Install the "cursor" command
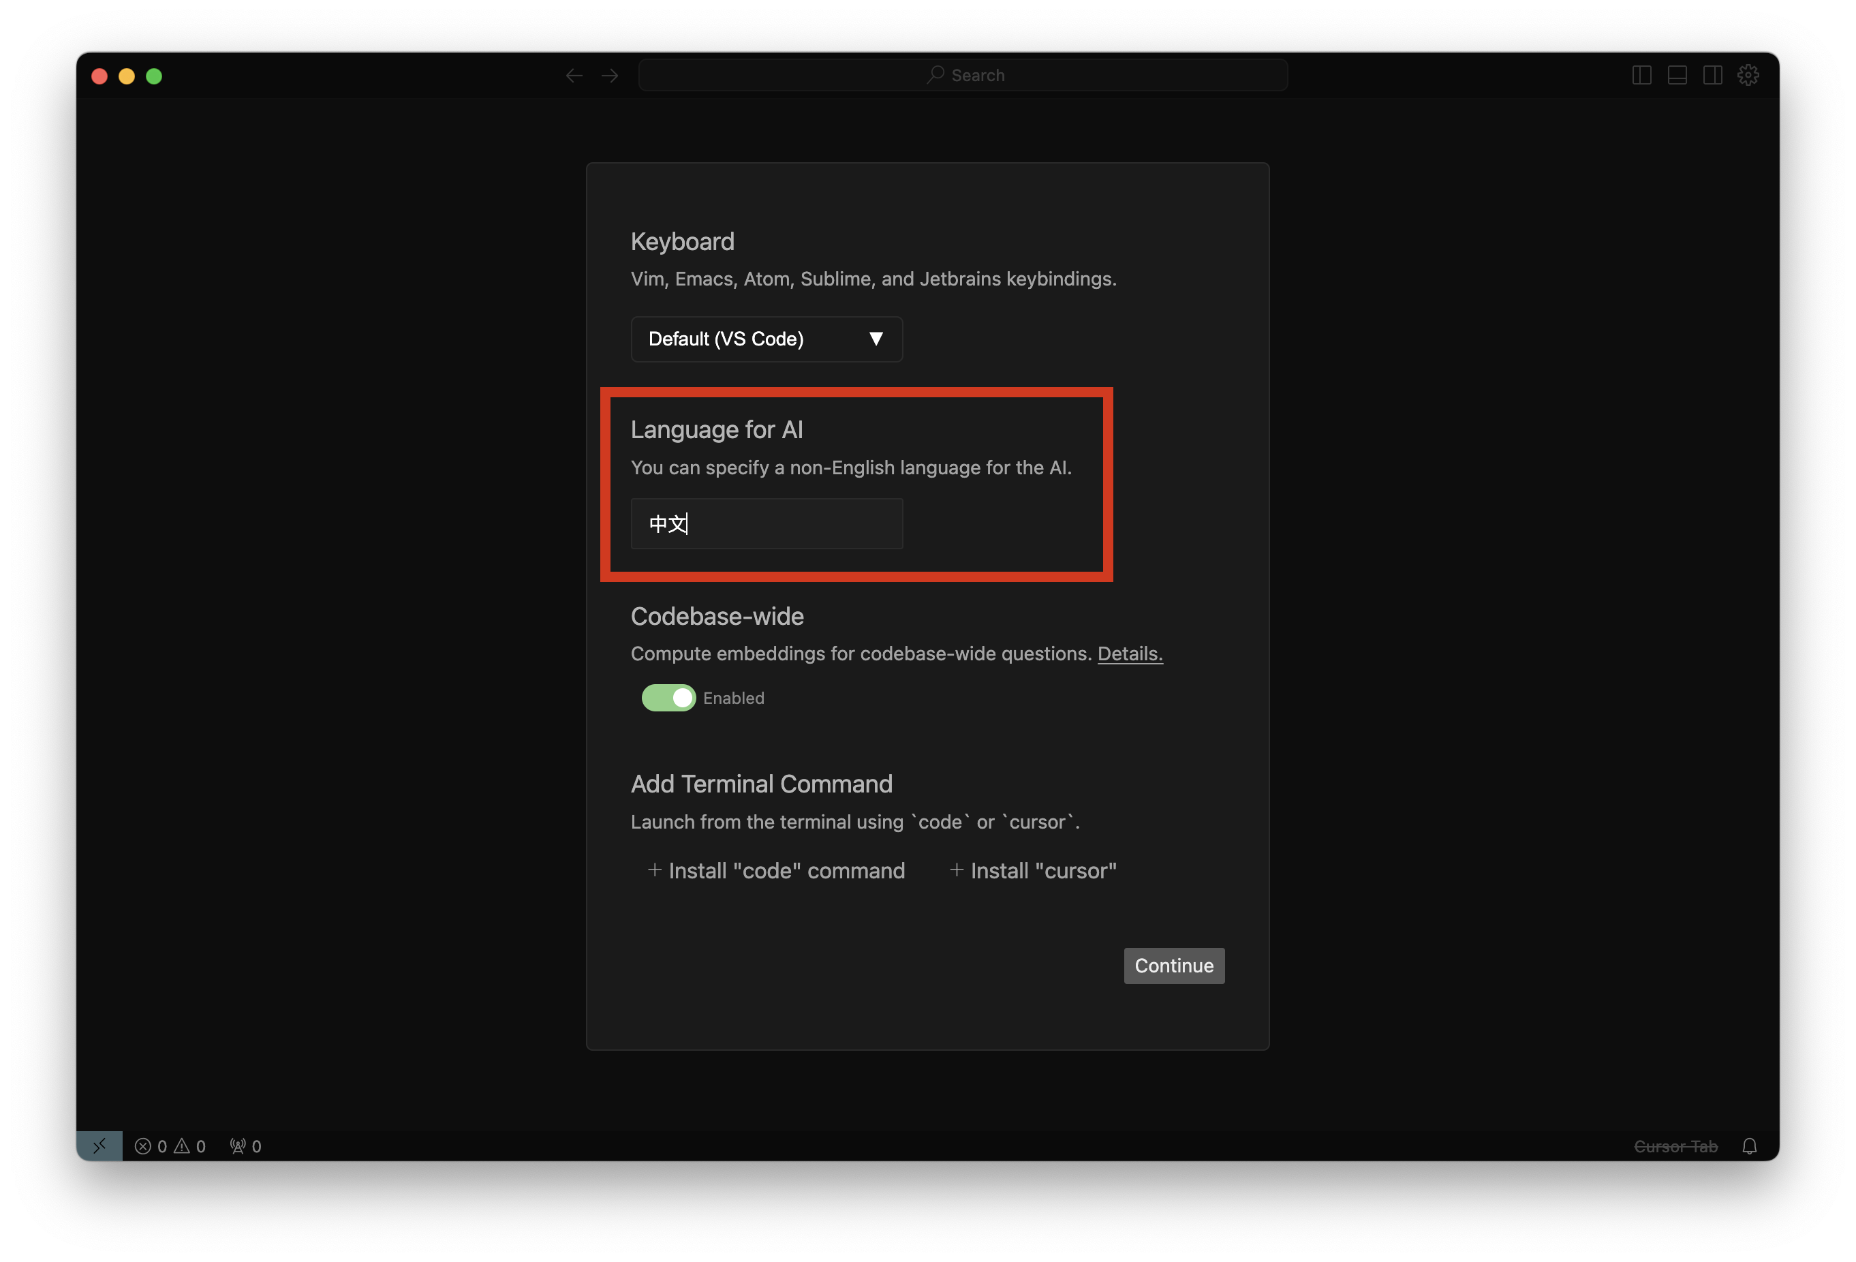Image resolution: width=1856 pixels, height=1262 pixels. pos(1033,871)
